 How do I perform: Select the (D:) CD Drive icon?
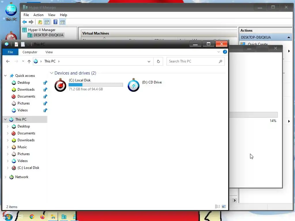point(133,85)
